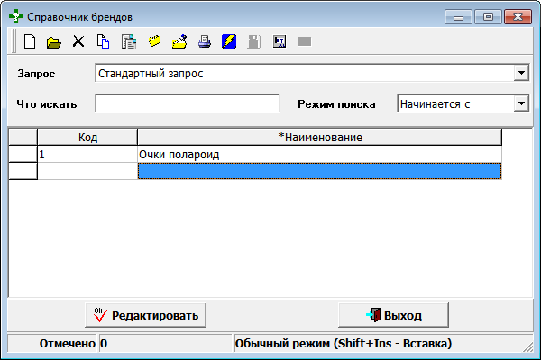Open record with yellow open folder icon
Screen dimensions: 541x360
(x=54, y=42)
